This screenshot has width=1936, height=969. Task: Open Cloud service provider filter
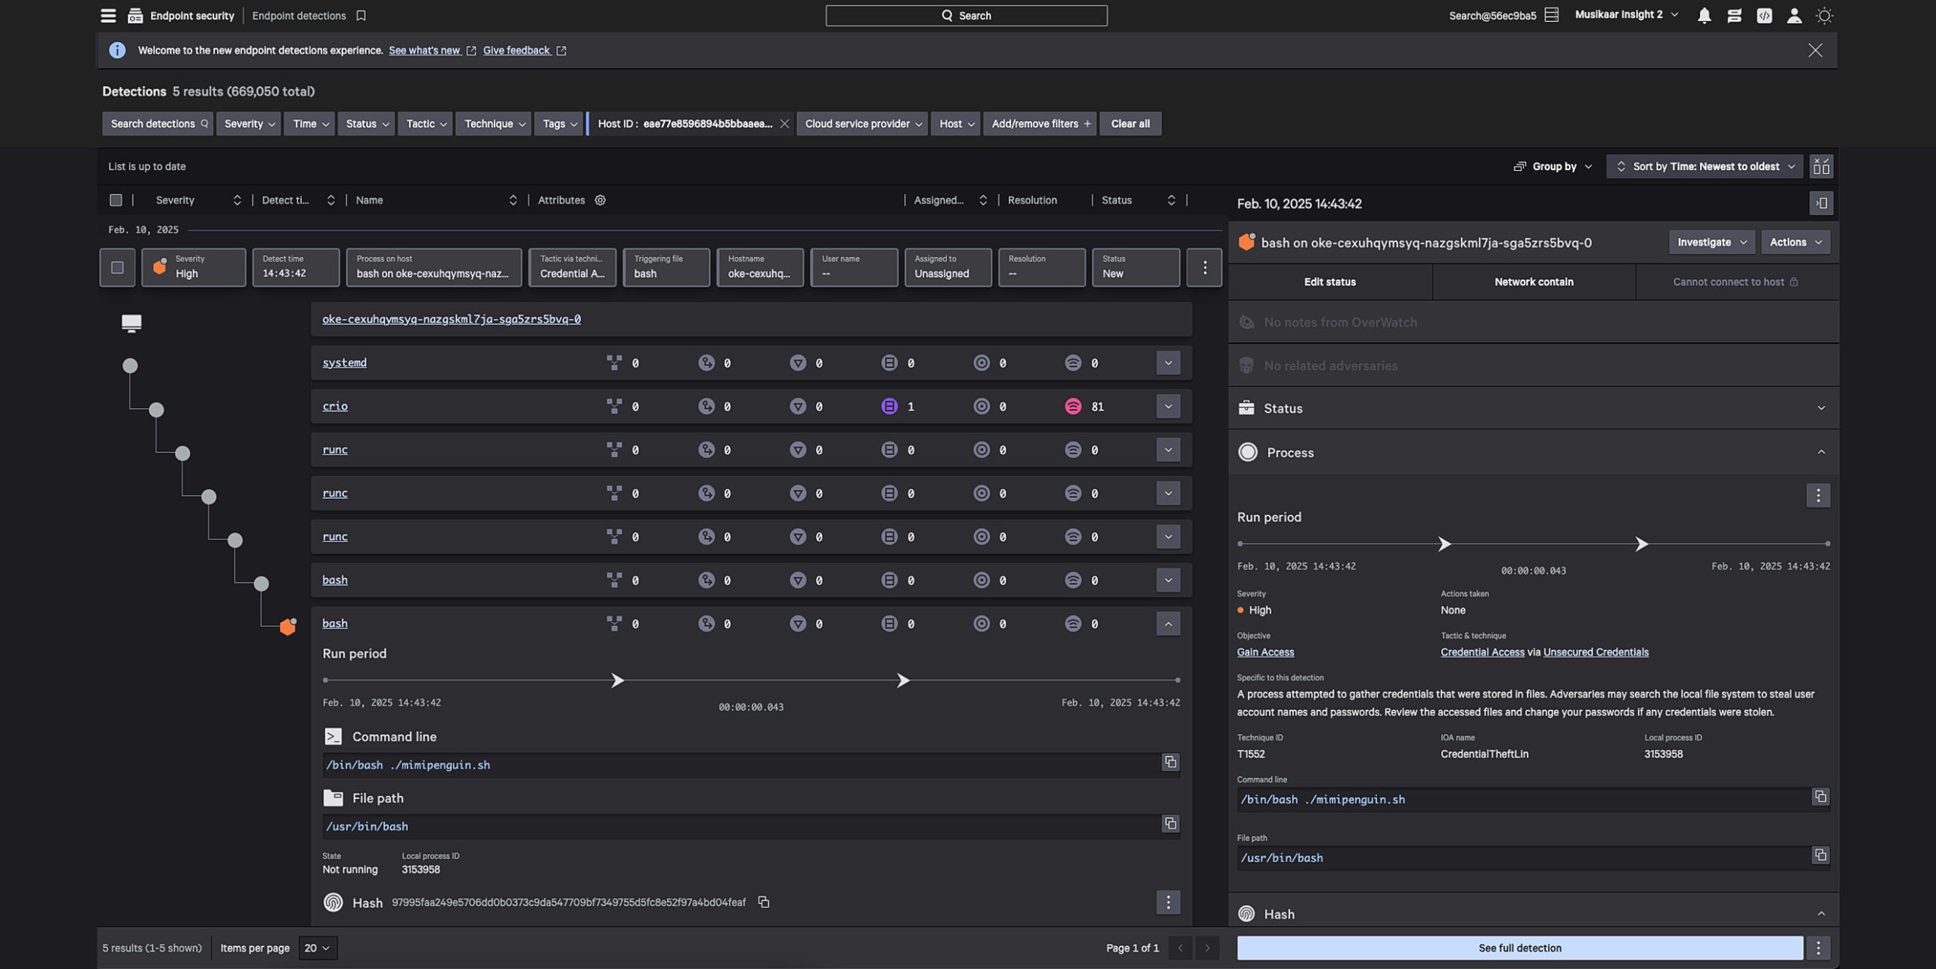pos(862,123)
